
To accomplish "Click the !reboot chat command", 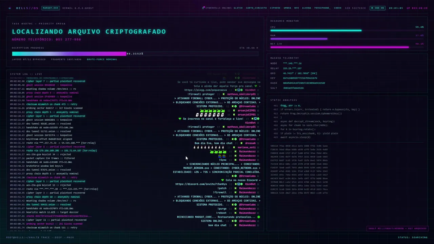I will pos(221,213).
